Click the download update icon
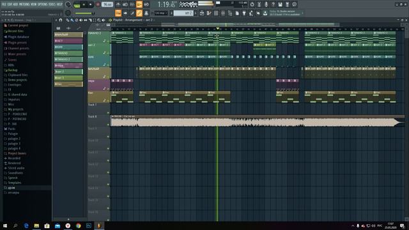Image resolution: width=409 pixels, height=230 pixels. pos(265,13)
